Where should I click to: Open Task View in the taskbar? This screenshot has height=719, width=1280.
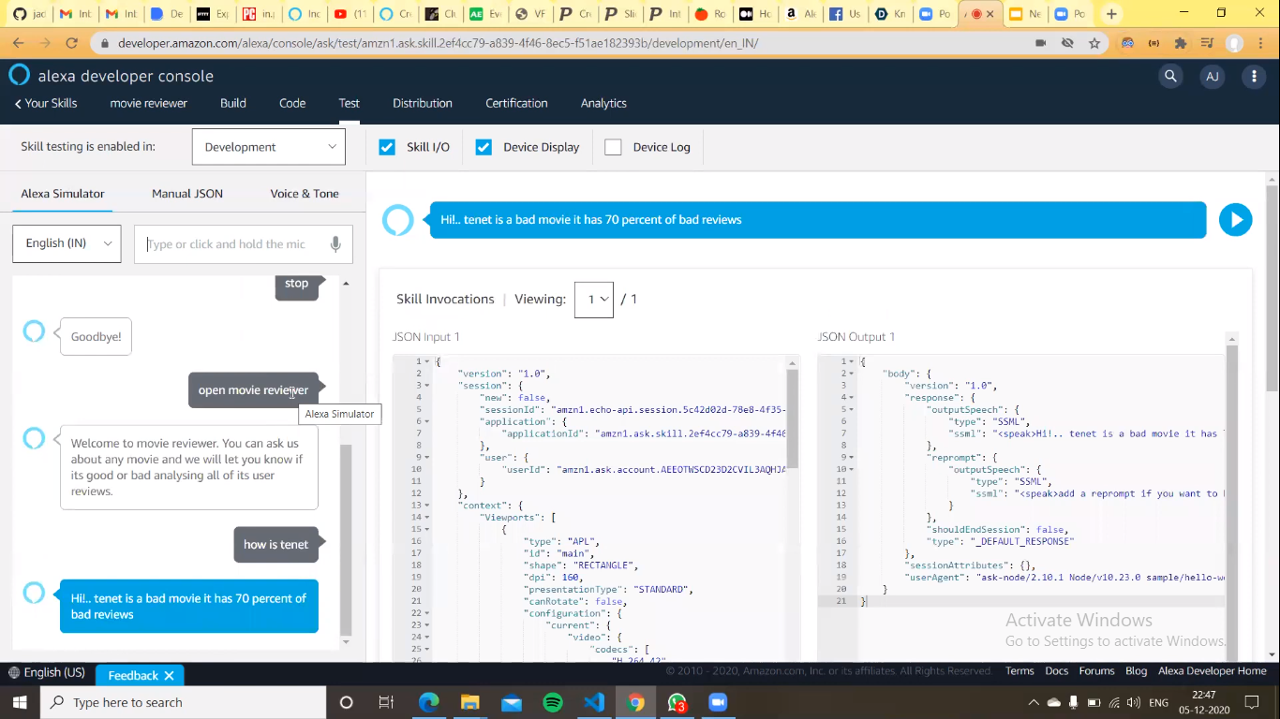pos(386,702)
